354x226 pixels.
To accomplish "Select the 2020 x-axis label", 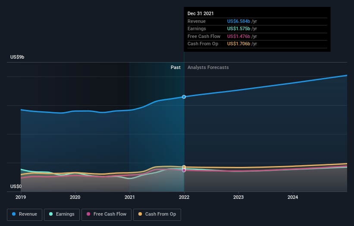I will click(75, 198).
